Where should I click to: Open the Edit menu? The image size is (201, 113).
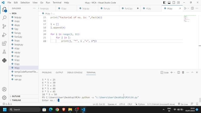(16, 3)
